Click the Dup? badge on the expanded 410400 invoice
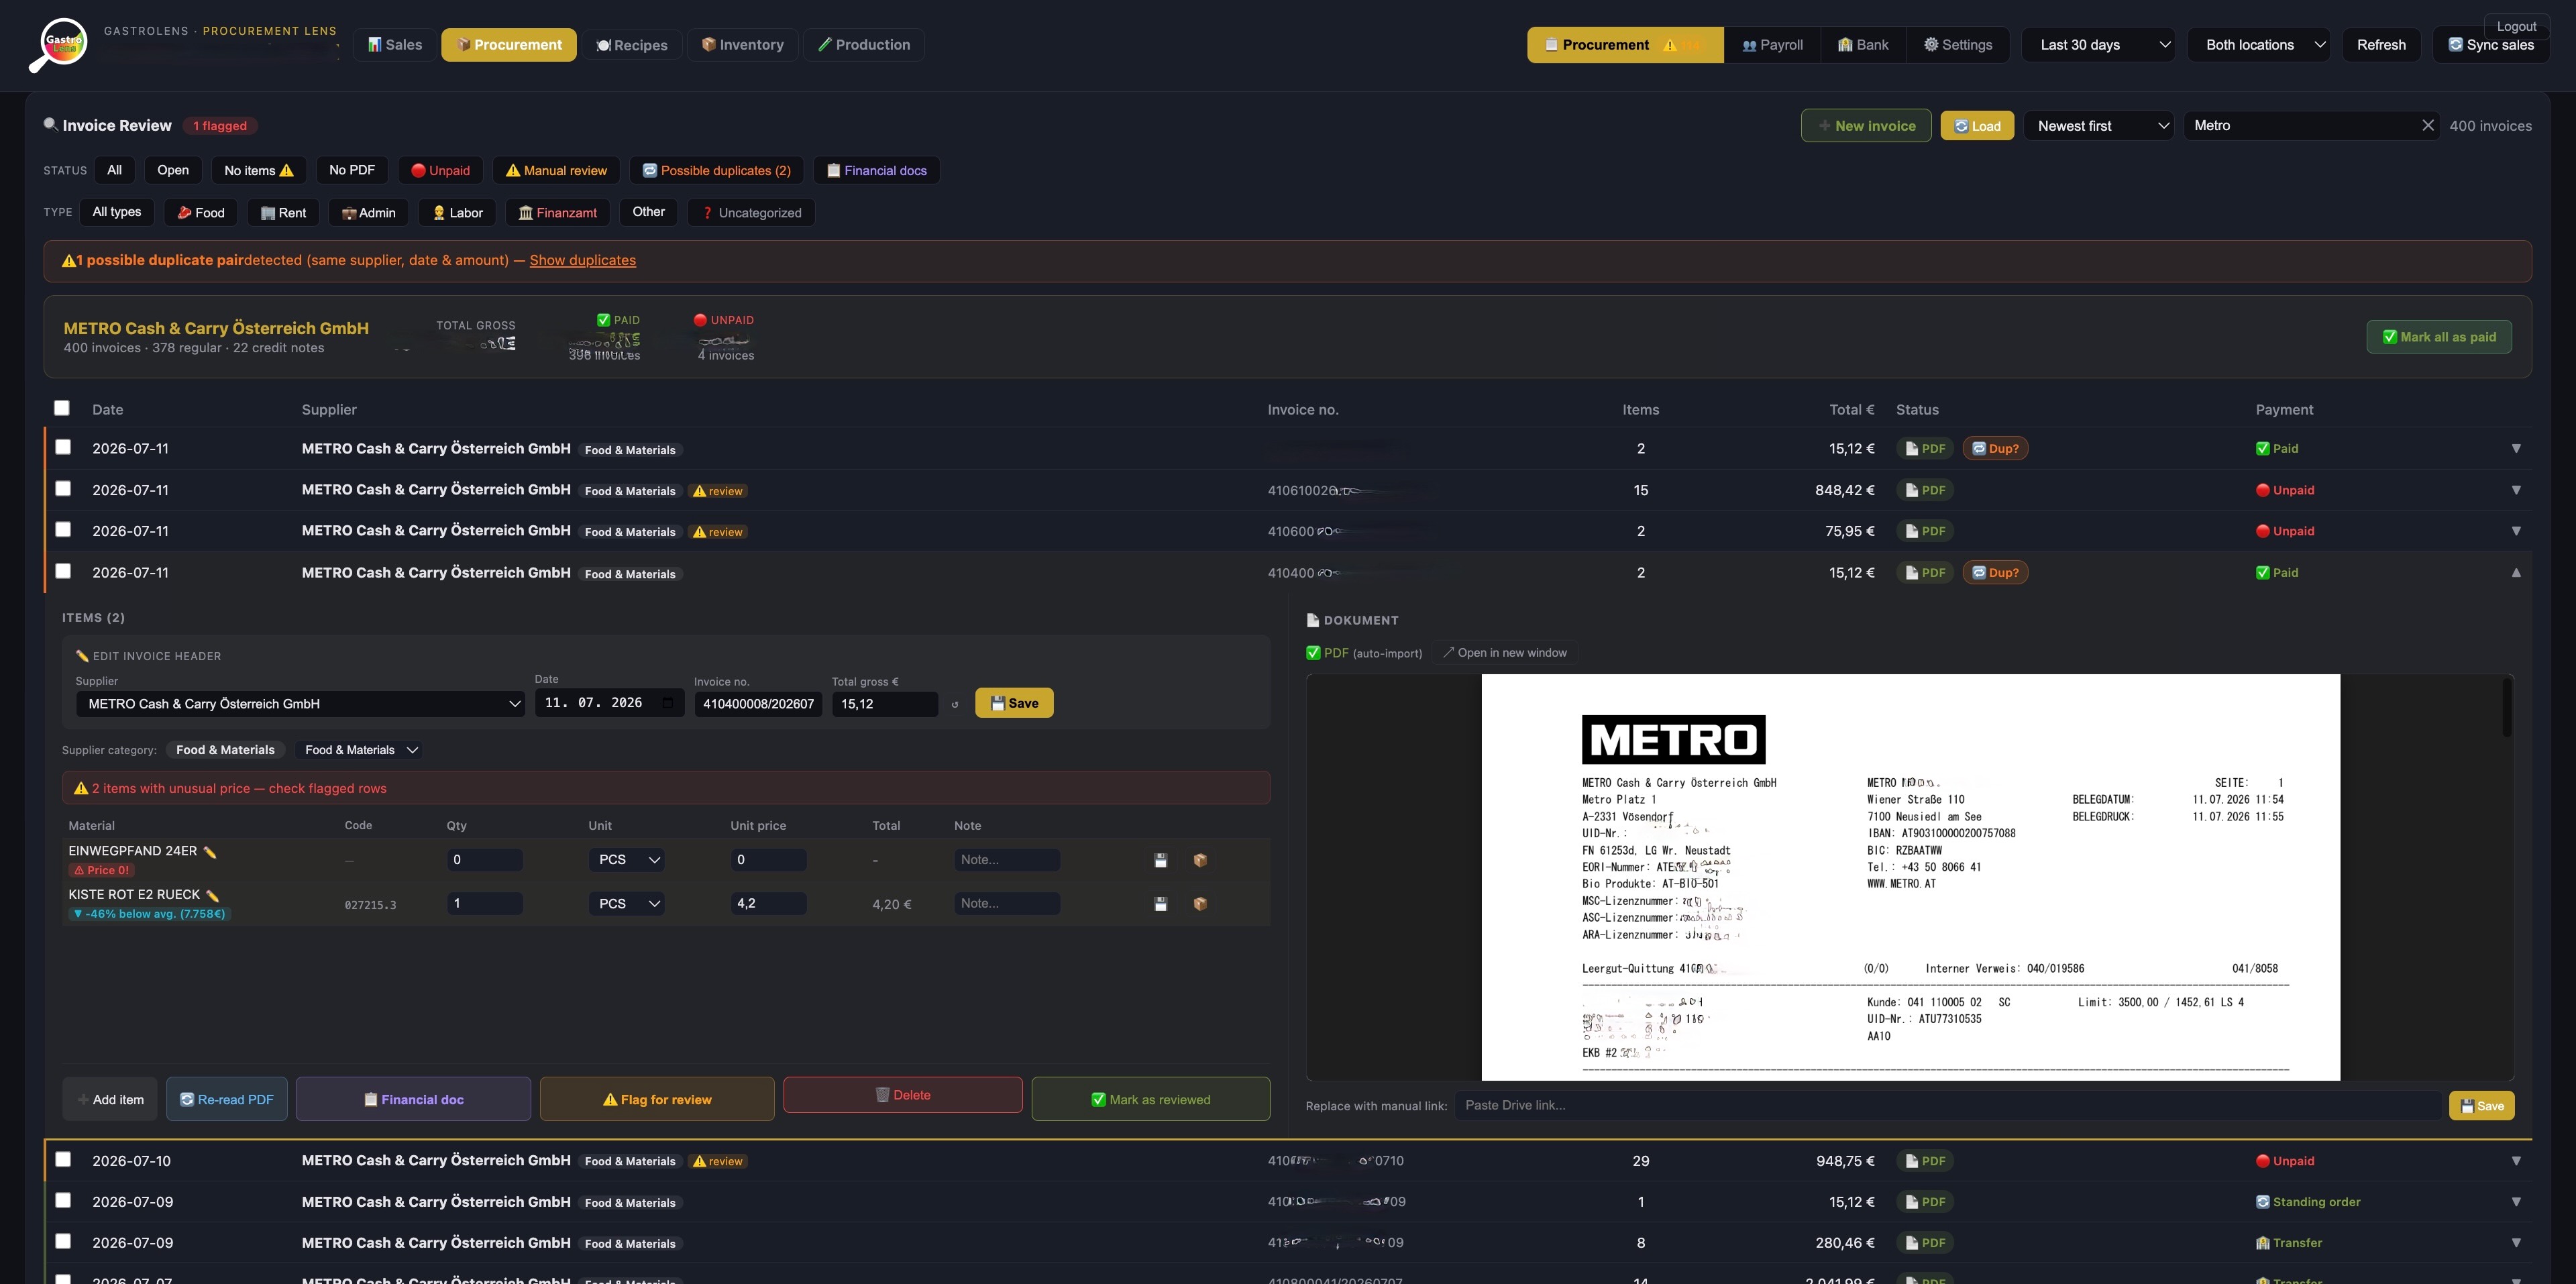This screenshot has width=2576, height=1284. pos(1995,573)
